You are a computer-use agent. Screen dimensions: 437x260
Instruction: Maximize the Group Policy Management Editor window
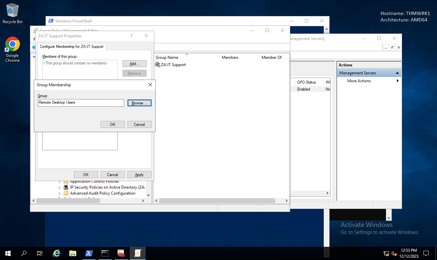267,30
